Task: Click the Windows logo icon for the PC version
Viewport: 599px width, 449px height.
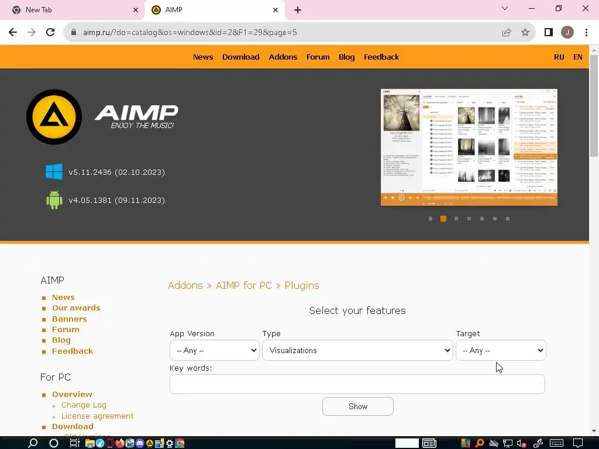Action: click(x=54, y=172)
